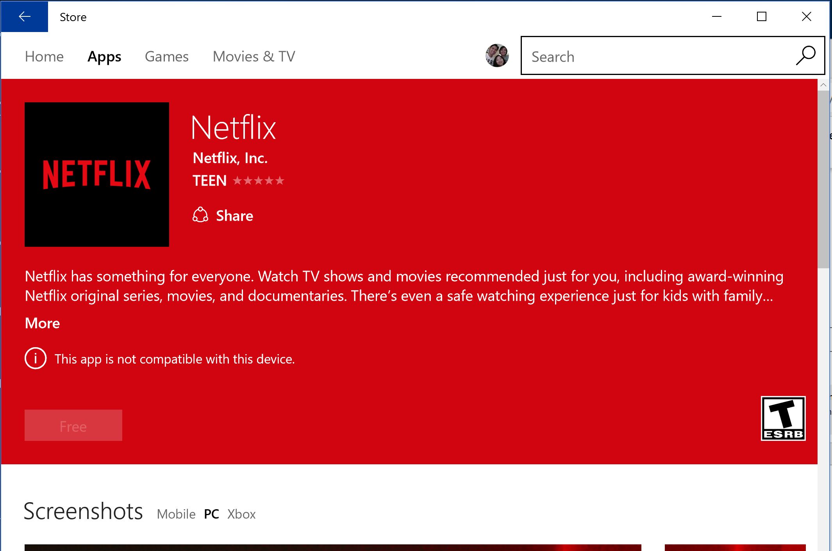Click the Netflix app logo tile
Screen dimensions: 832x551
pos(96,174)
